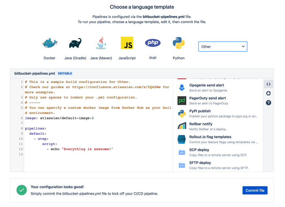The height and width of the screenshot is (207, 285).
Task: Click line number 6 in gutter
Action: tap(22, 118)
